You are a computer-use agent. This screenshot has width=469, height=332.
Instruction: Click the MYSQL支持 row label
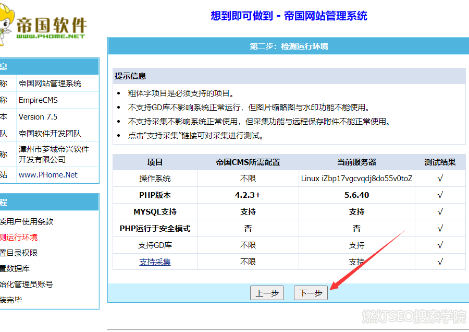(155, 212)
